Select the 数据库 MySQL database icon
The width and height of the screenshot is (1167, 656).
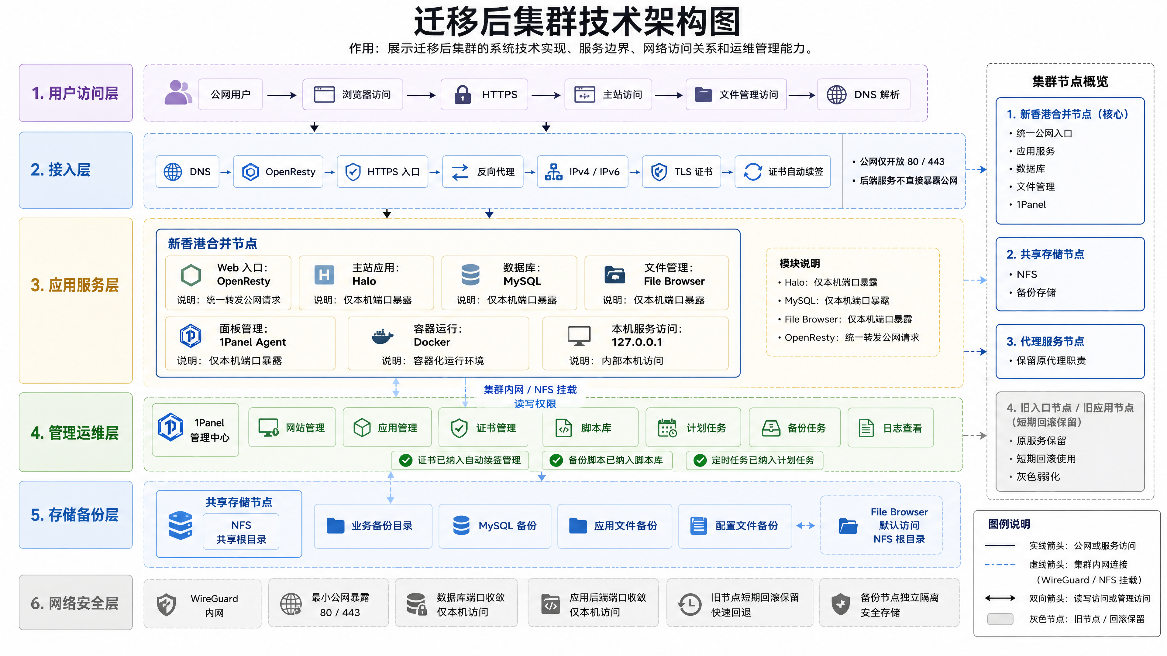tap(470, 275)
